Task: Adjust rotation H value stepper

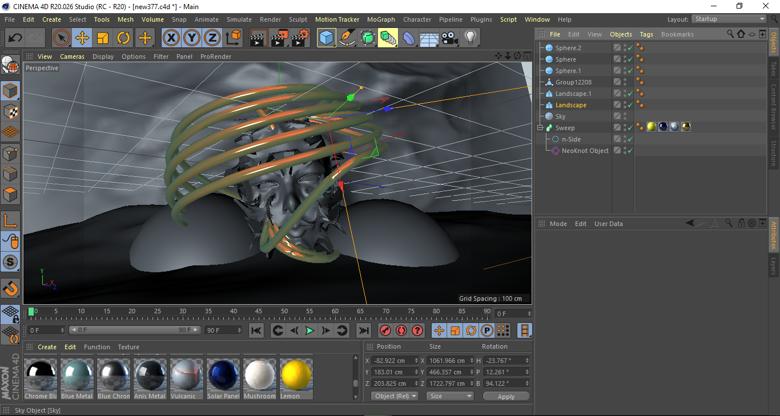Action: (527, 361)
